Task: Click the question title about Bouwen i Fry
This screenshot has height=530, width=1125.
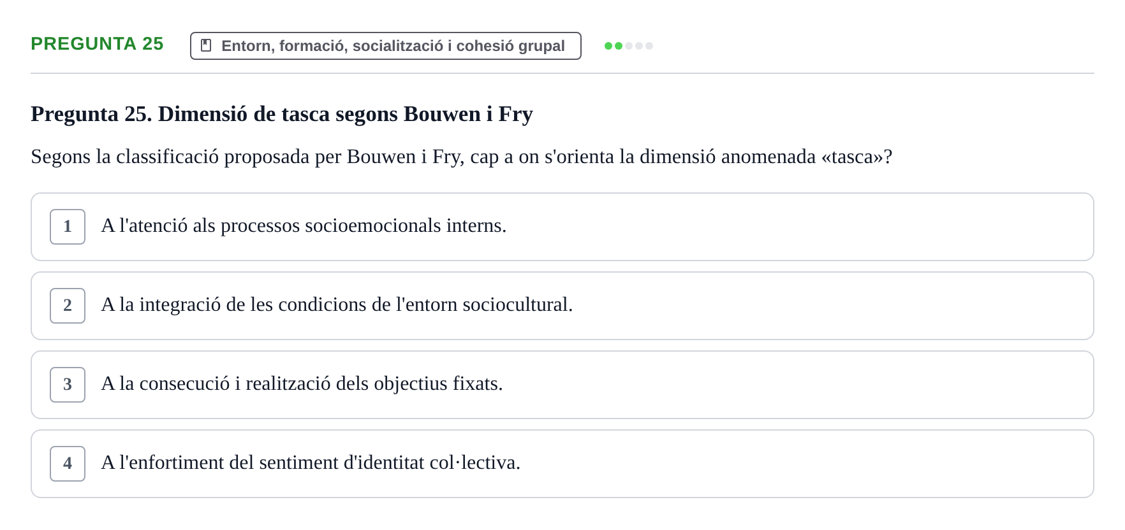Action: [x=282, y=114]
